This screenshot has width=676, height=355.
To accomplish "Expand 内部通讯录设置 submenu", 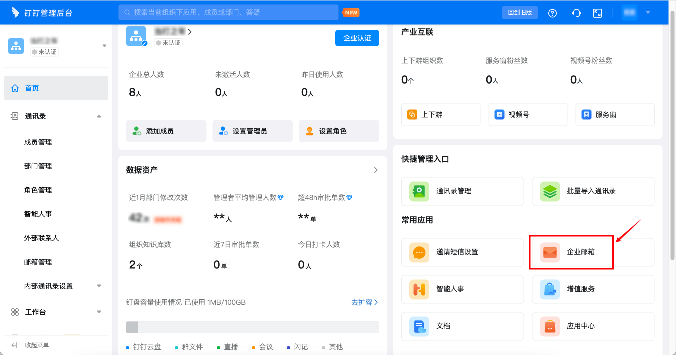I will (x=99, y=286).
